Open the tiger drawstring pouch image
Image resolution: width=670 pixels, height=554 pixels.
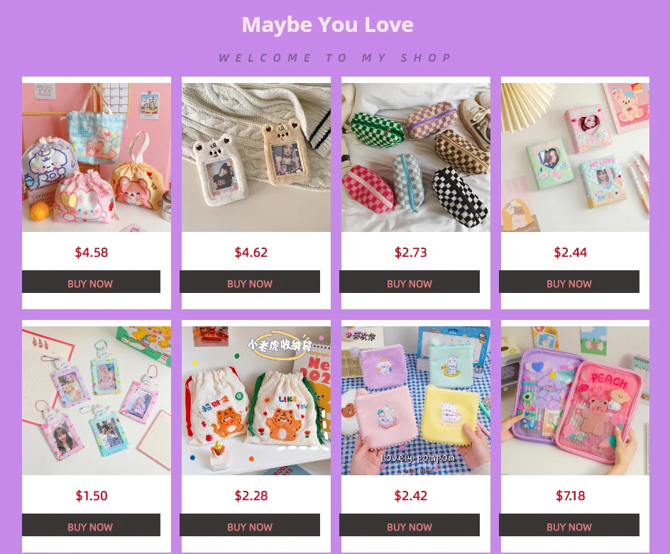[256, 401]
